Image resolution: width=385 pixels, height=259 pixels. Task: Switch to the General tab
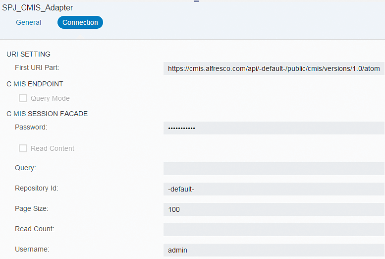28,22
